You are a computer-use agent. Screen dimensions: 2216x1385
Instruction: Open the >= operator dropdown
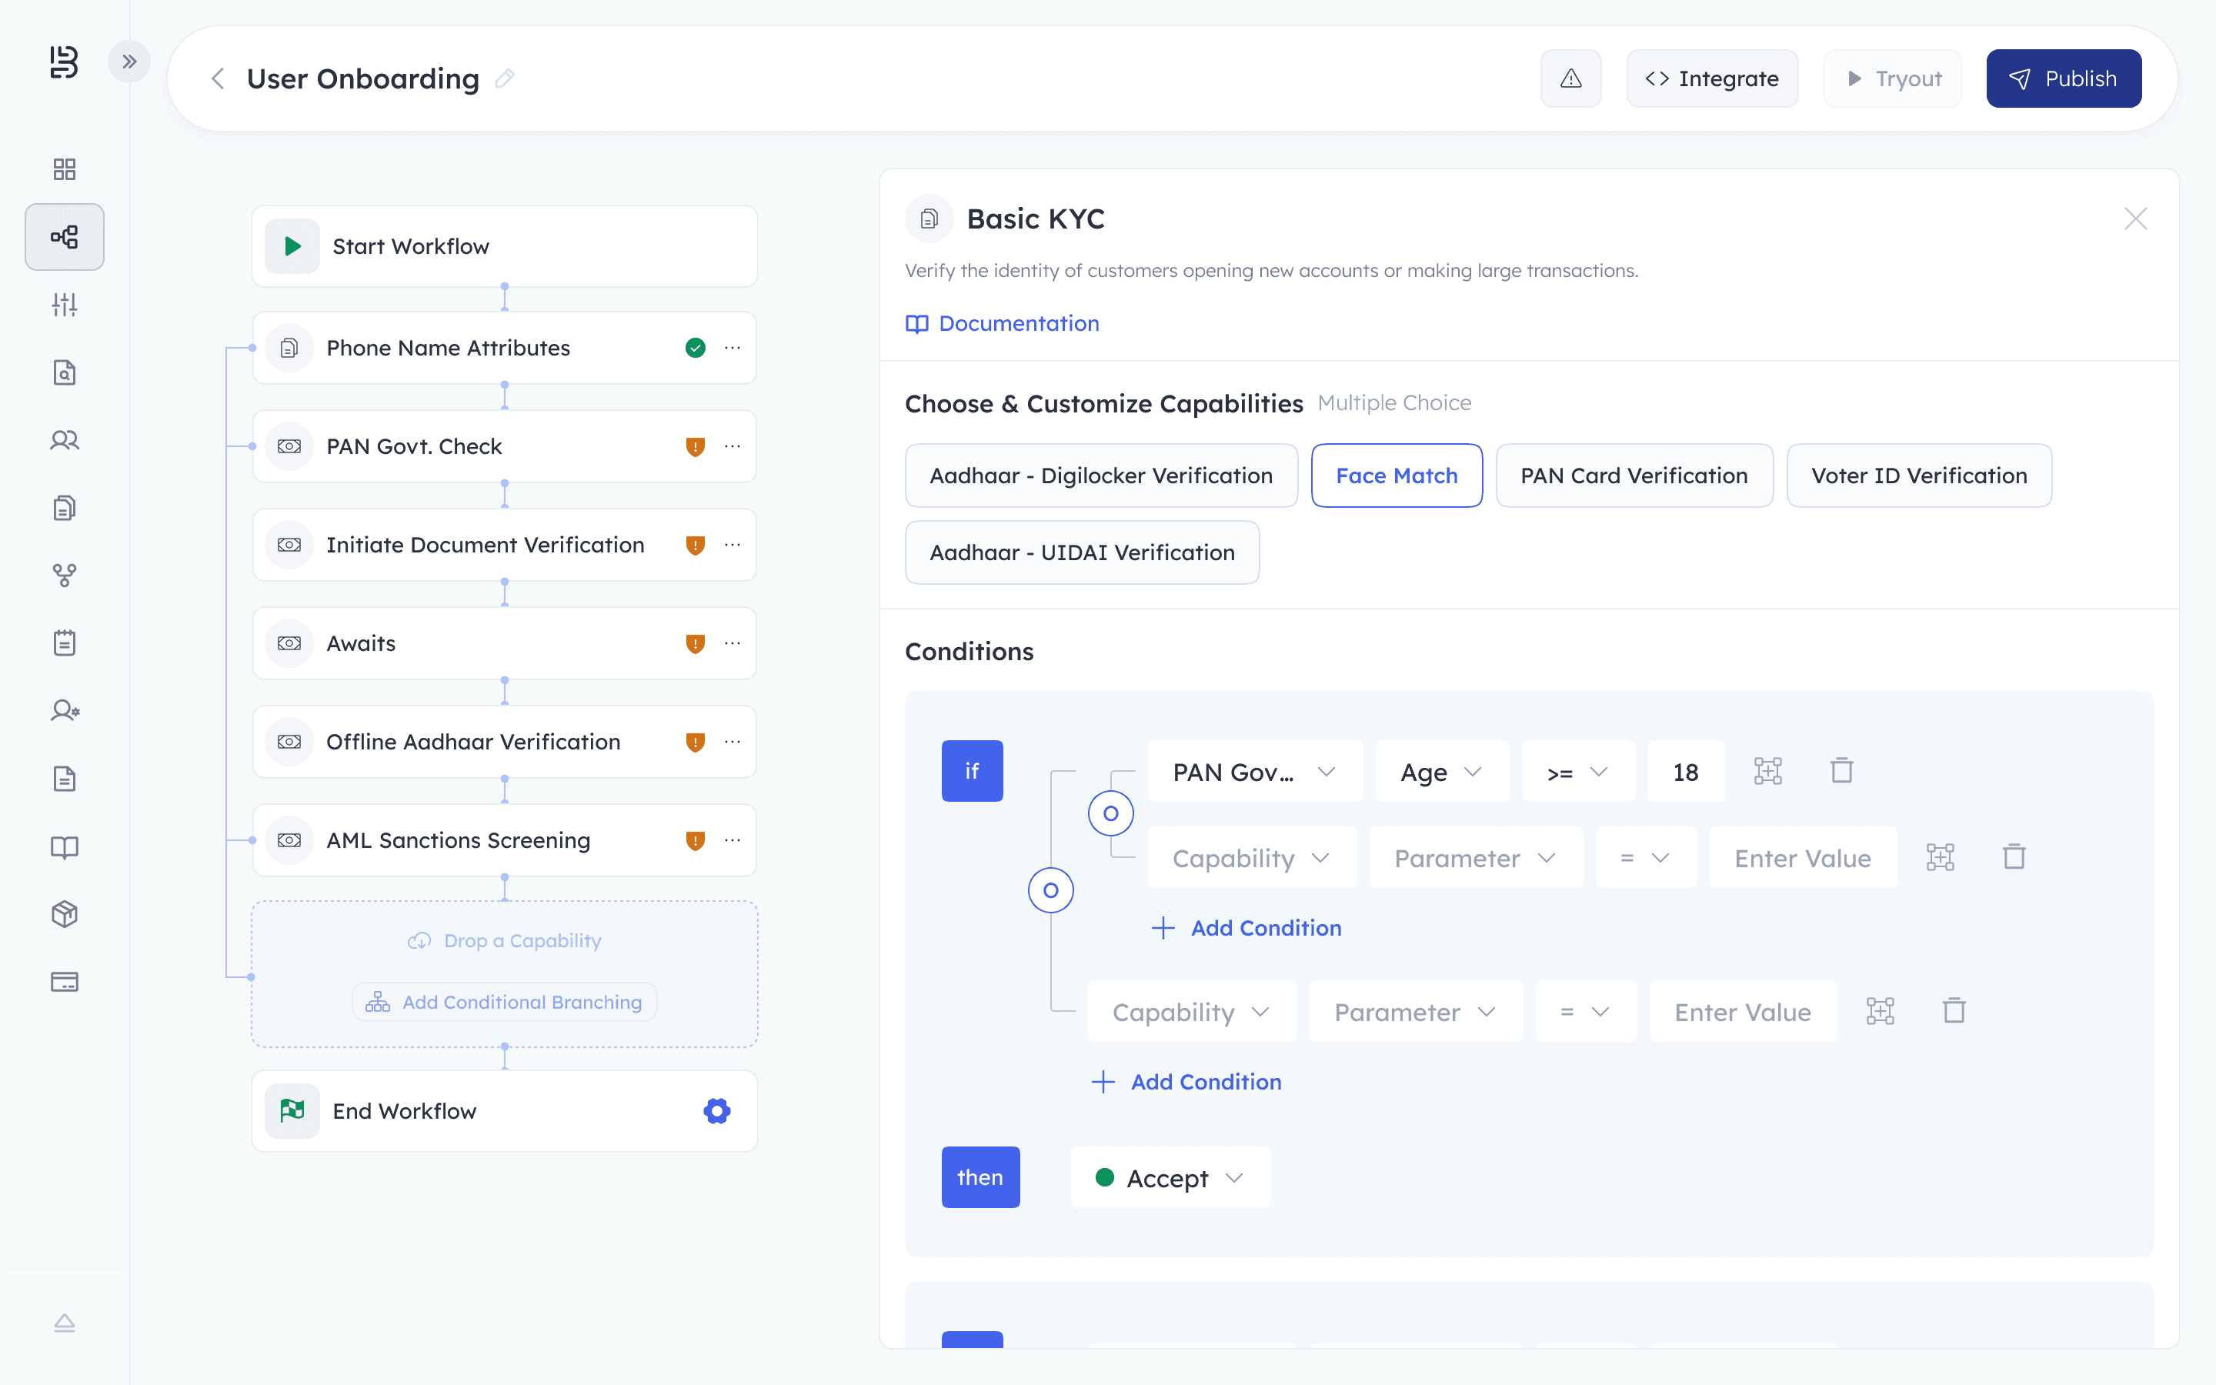click(x=1577, y=771)
